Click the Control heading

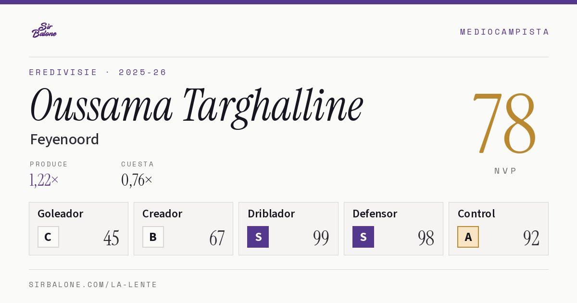coord(477,214)
